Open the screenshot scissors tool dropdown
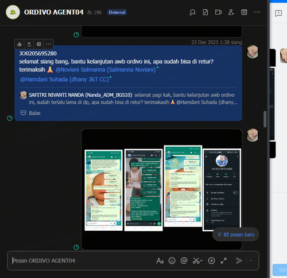Viewport: 287px width, 278px height. (x=197, y=261)
